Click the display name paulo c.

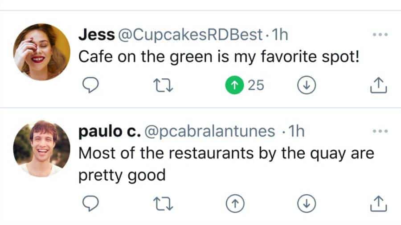tap(110, 131)
